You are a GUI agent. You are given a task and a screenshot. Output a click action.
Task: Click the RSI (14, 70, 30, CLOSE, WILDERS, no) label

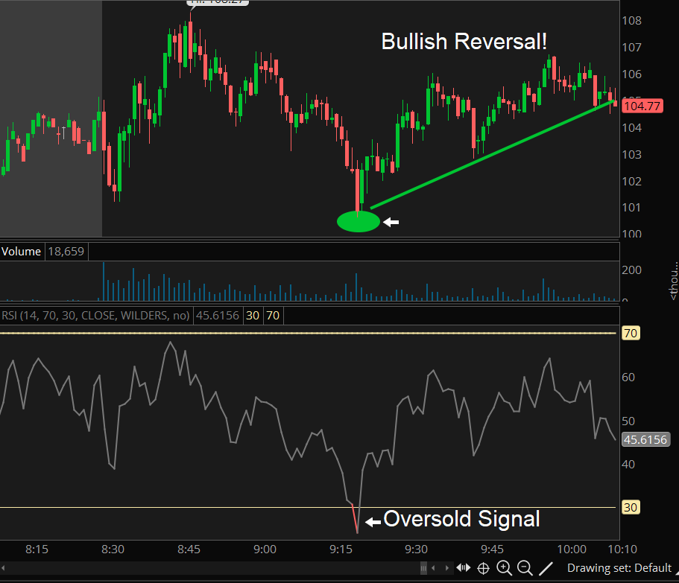95,315
